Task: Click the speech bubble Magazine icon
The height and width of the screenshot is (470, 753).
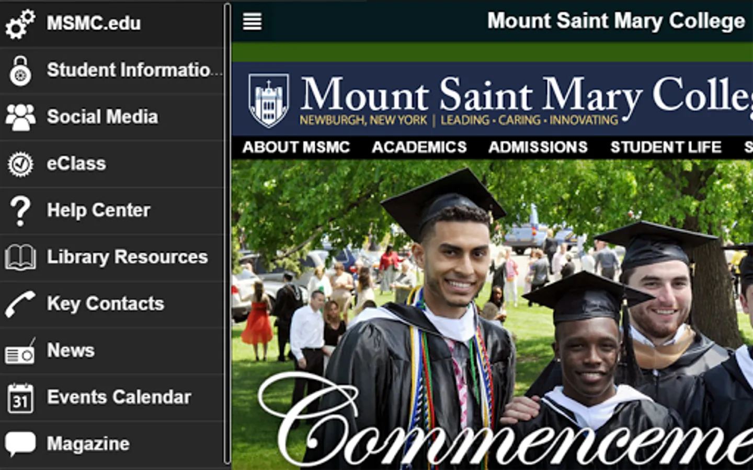Action: (20, 444)
